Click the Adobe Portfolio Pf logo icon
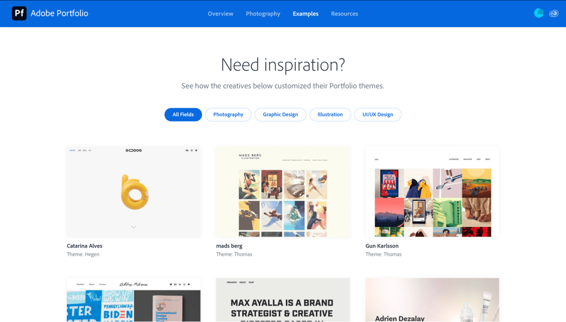 coord(19,13)
